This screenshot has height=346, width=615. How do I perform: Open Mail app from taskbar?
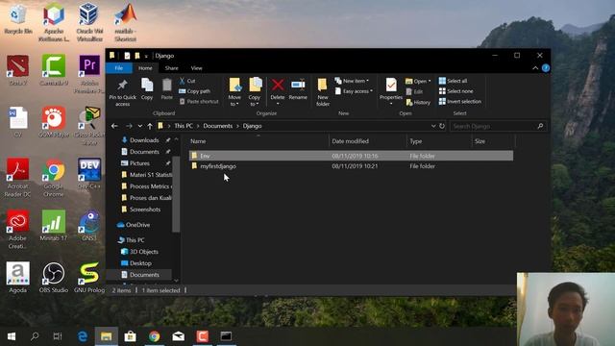tap(178, 336)
